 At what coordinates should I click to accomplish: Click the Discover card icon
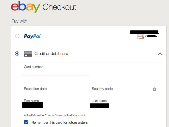[140, 37]
